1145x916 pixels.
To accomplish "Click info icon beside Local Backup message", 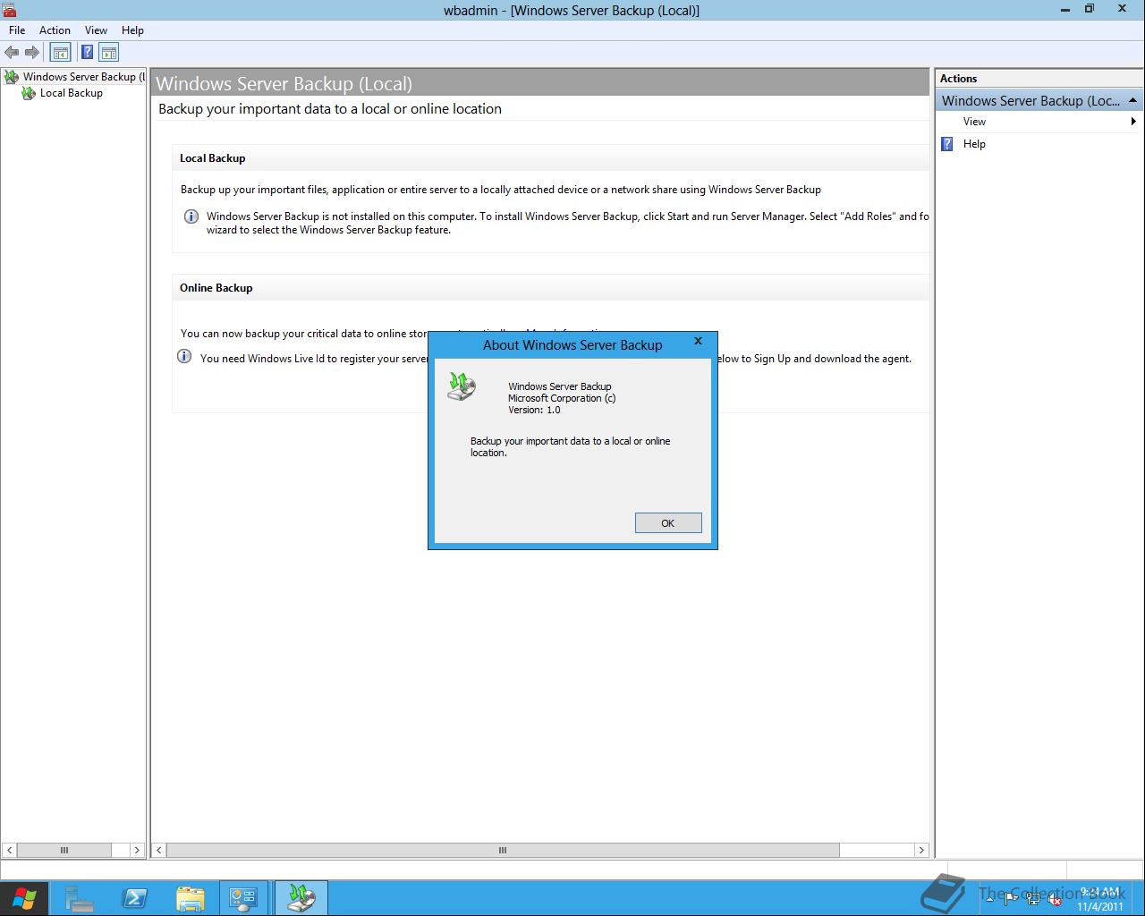I will click(191, 216).
